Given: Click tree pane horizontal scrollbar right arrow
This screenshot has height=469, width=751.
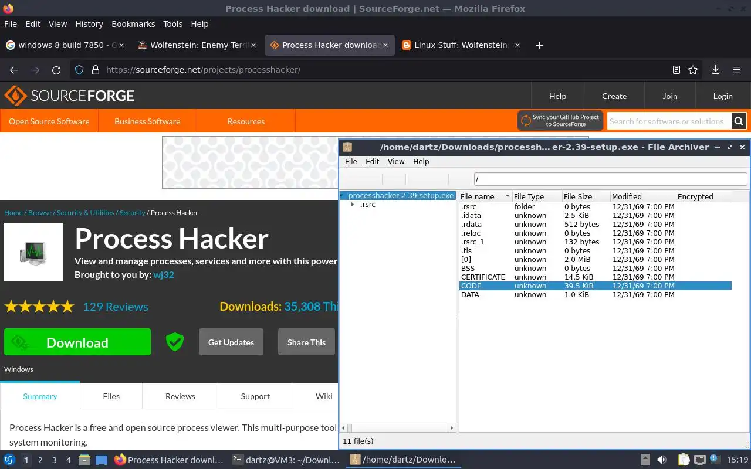Looking at the screenshot, I should (452, 428).
